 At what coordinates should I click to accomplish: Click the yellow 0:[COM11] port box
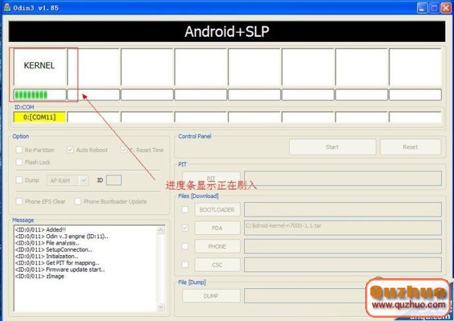(x=39, y=117)
